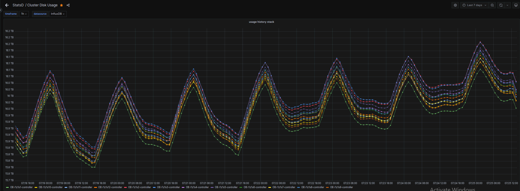Refresh the dashboard with the refresh icon
The height and width of the screenshot is (191, 520).
[x=501, y=5]
